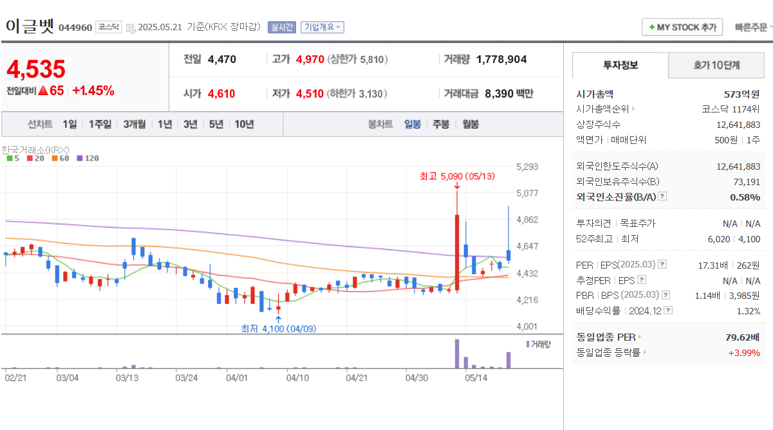Switch candle chart to 주봉
The image size is (773, 430).
441,124
